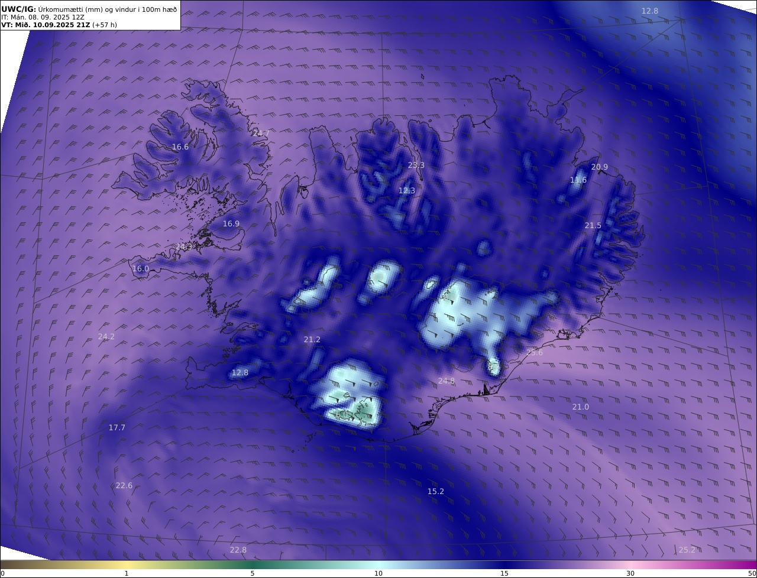Click the colorbar tick label 50

point(752,573)
